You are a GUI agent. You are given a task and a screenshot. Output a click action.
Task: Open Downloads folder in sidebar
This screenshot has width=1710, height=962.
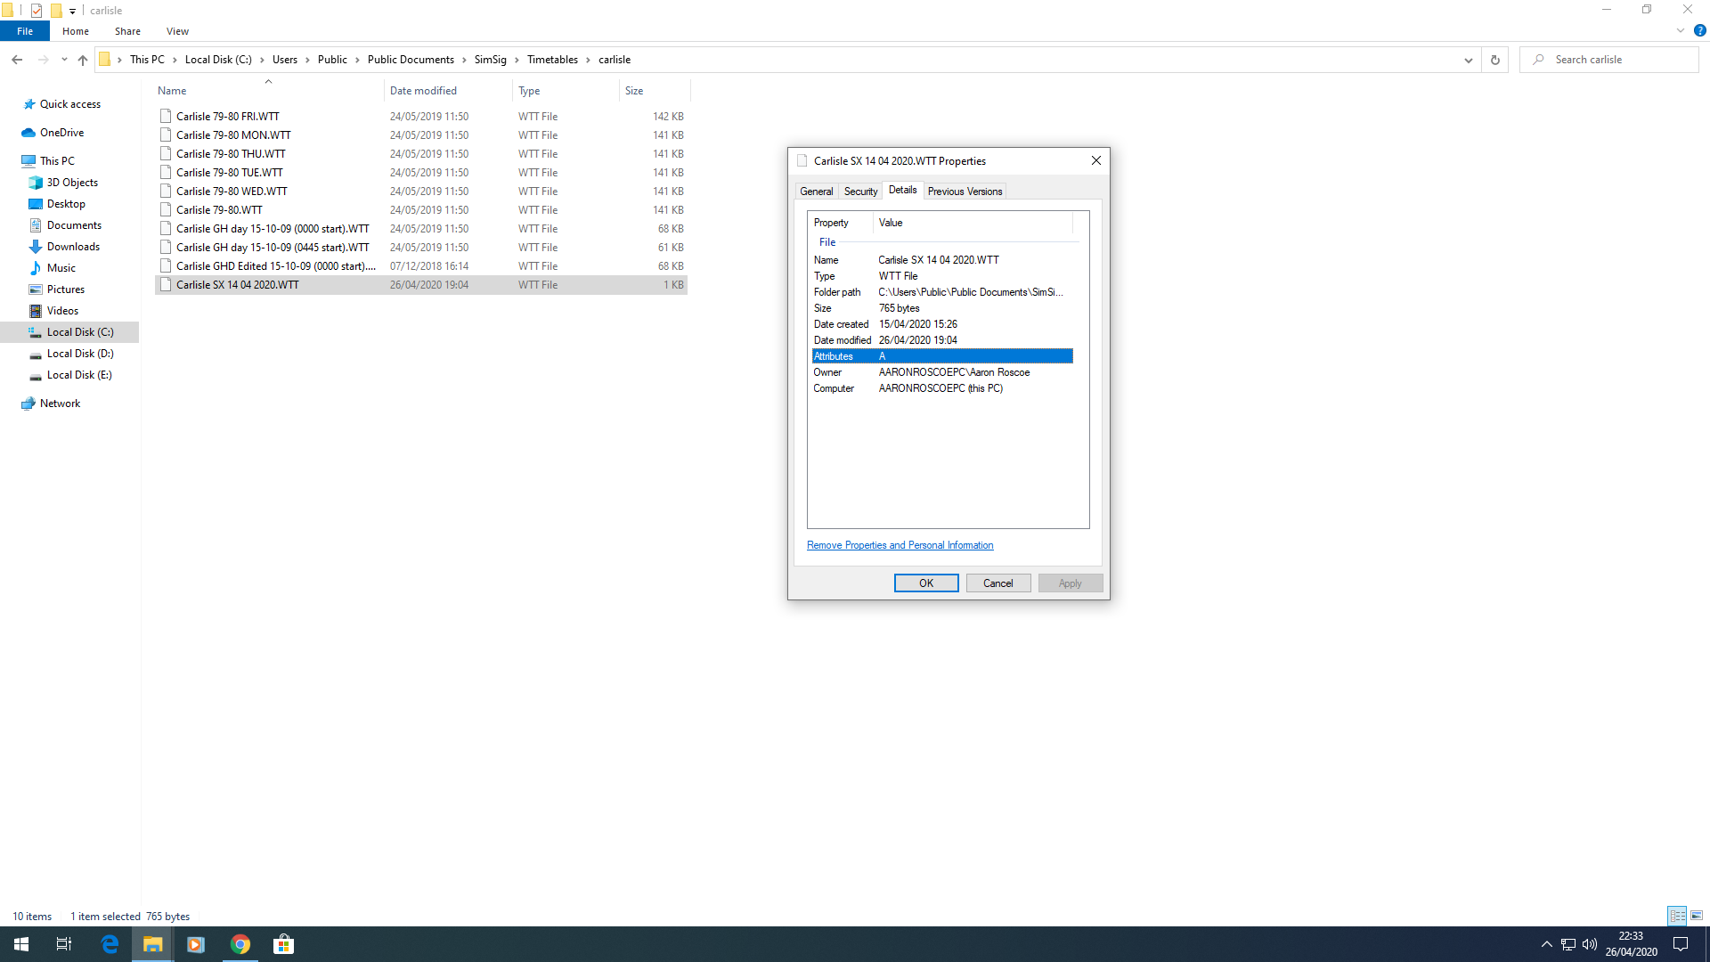[x=73, y=247]
